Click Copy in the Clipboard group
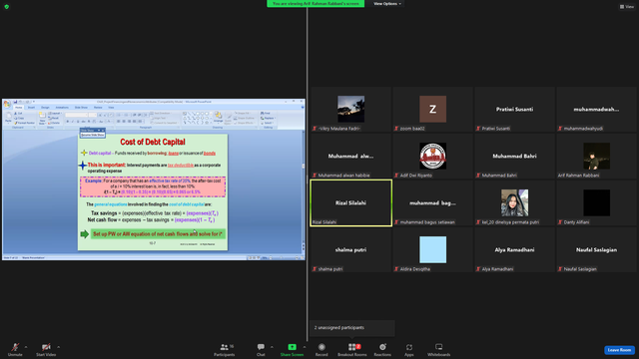 coord(19,118)
